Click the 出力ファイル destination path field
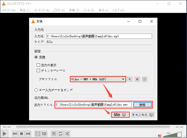The image size is (187, 138). pyautogui.click(x=94, y=105)
